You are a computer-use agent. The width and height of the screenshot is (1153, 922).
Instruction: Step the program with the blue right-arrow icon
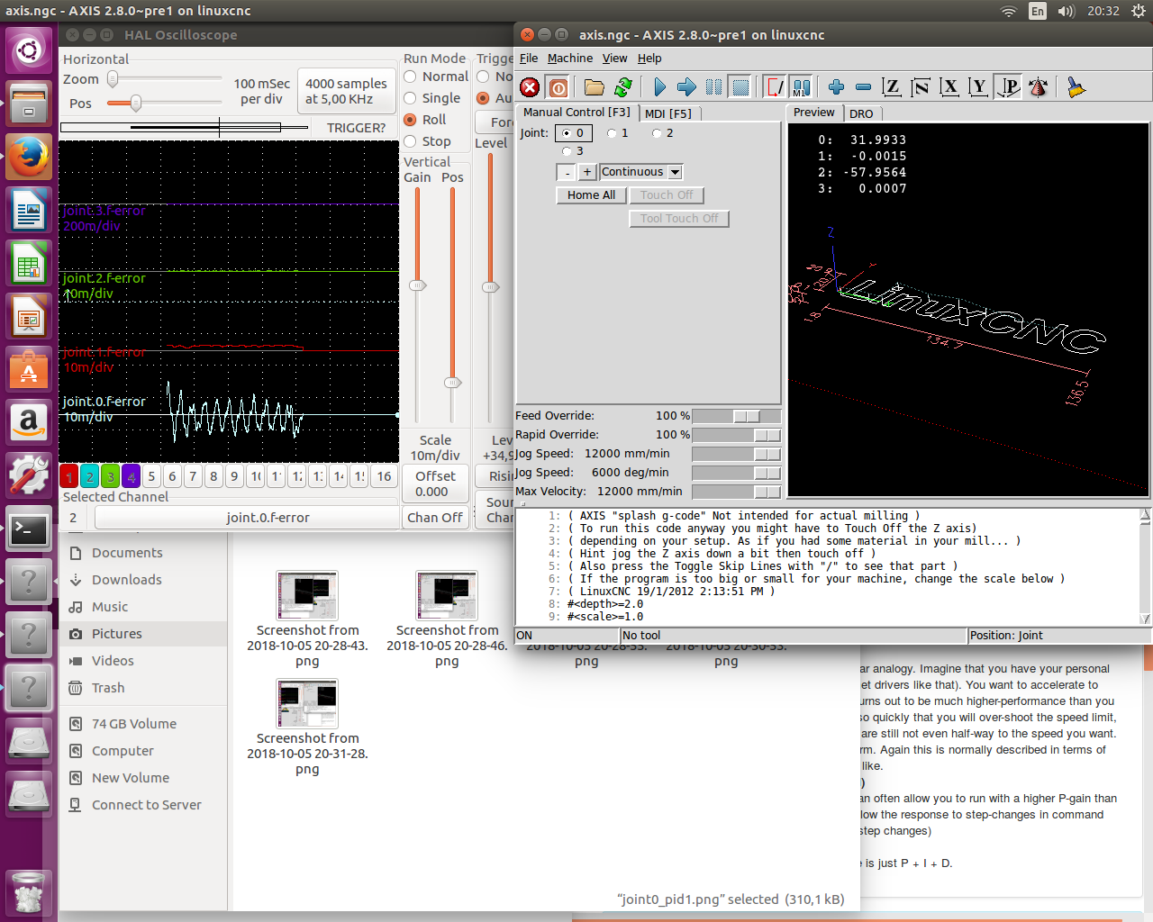[686, 87]
